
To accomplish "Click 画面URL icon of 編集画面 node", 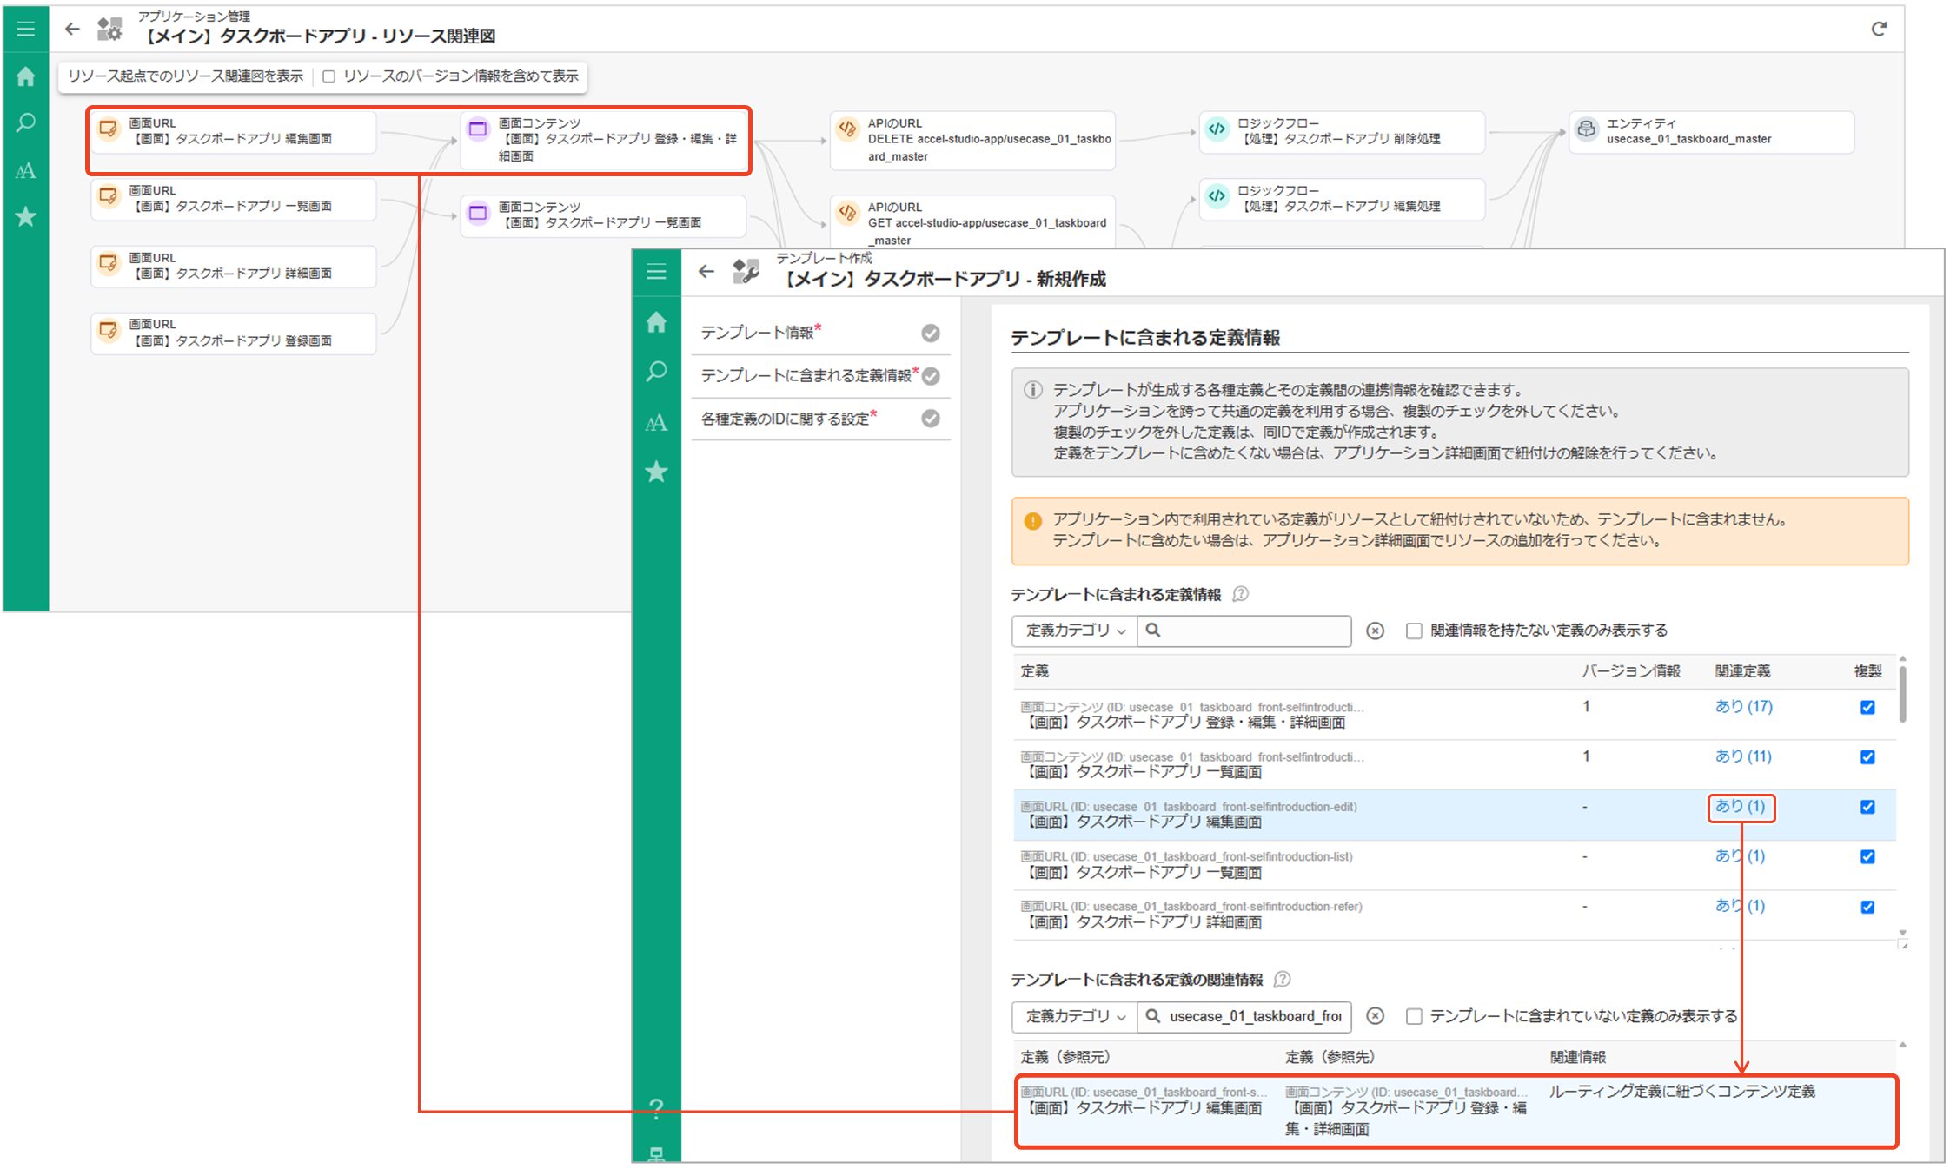I will [x=109, y=129].
